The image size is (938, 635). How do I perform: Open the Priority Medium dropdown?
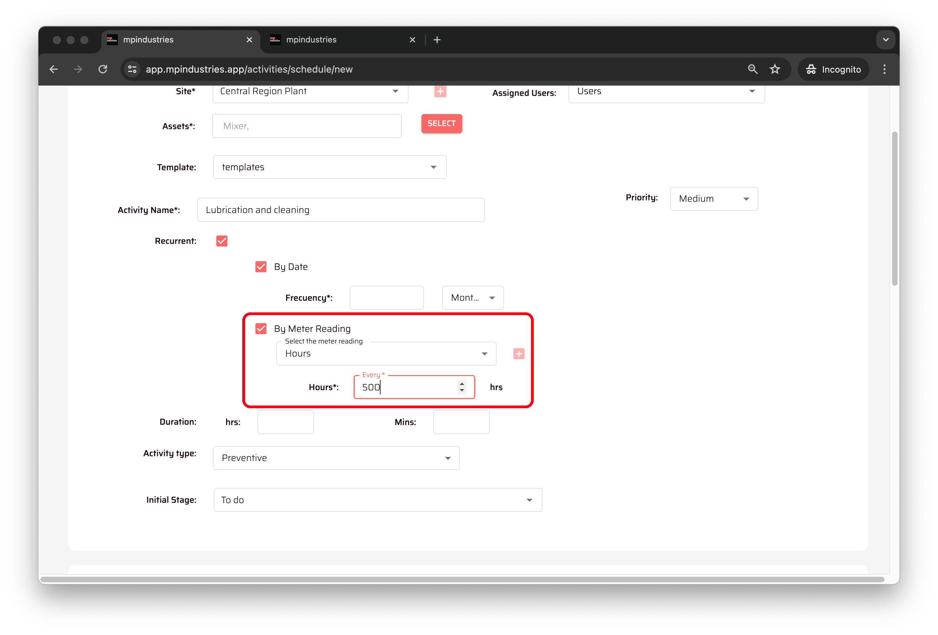(714, 199)
